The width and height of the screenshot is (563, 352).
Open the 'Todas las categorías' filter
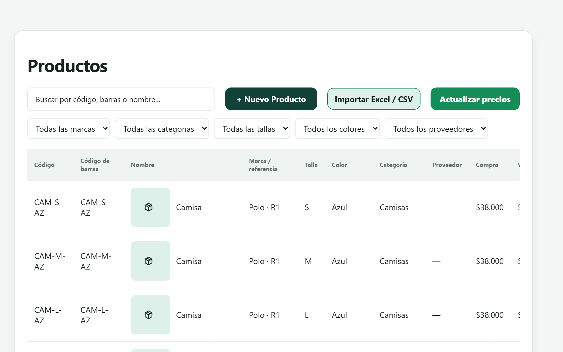click(x=162, y=129)
